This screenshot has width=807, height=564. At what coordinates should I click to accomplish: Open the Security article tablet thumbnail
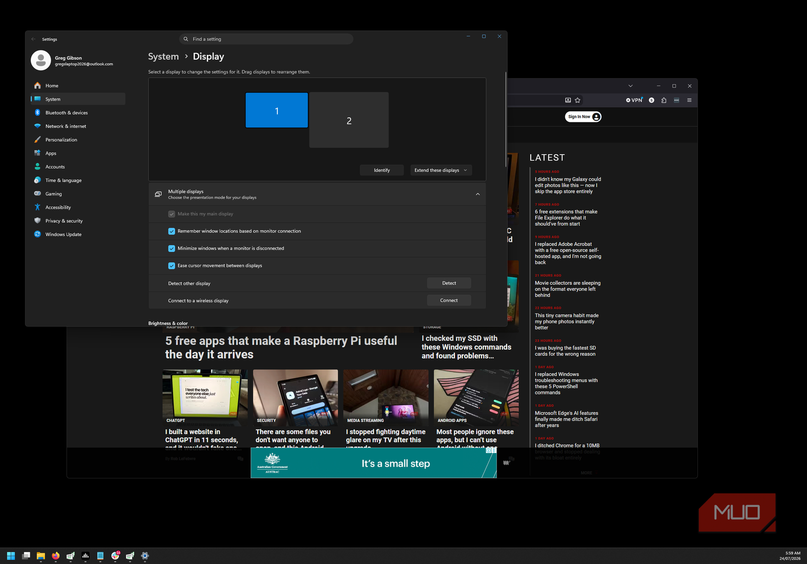coord(295,397)
